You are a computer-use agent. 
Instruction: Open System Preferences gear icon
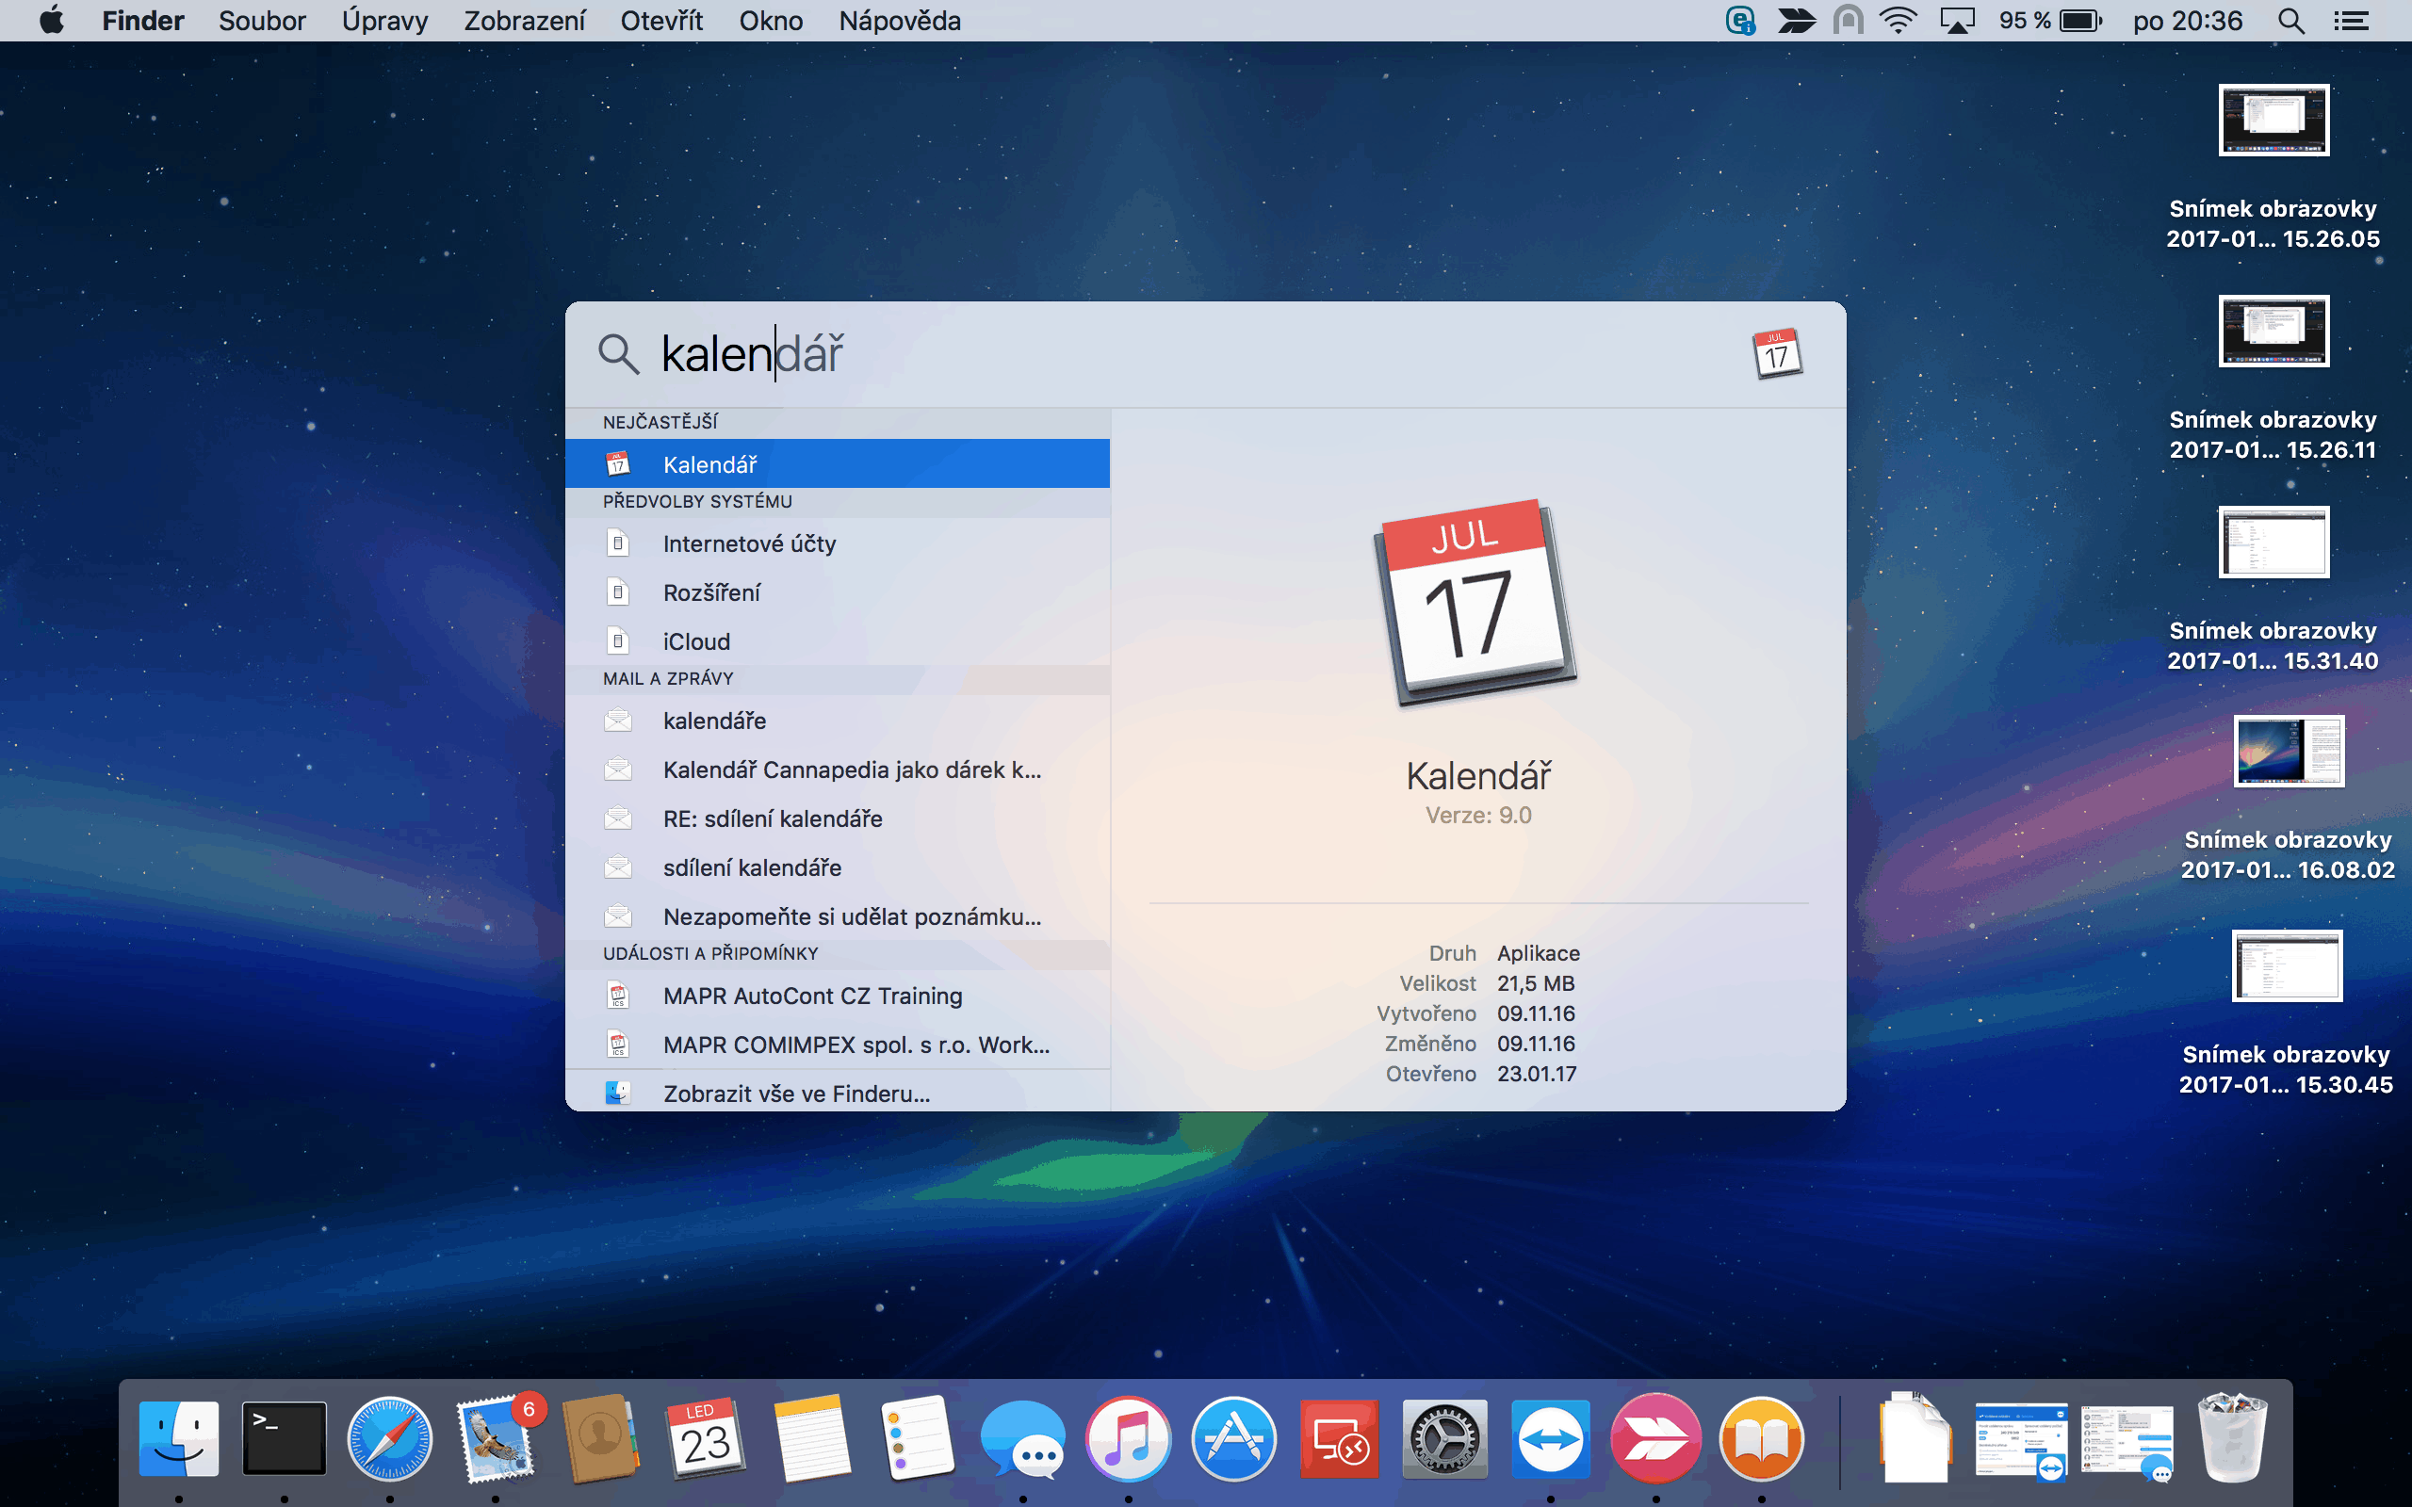coord(1445,1438)
